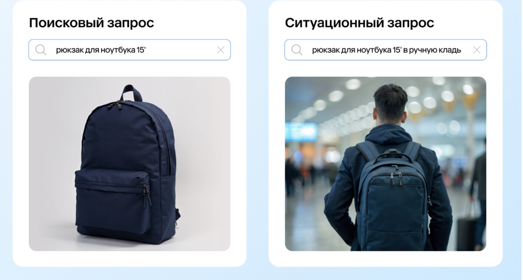This screenshot has height=280, width=523.
Task: Click the zipper pull on the standalone backpack pocket
Action: coord(146,192)
